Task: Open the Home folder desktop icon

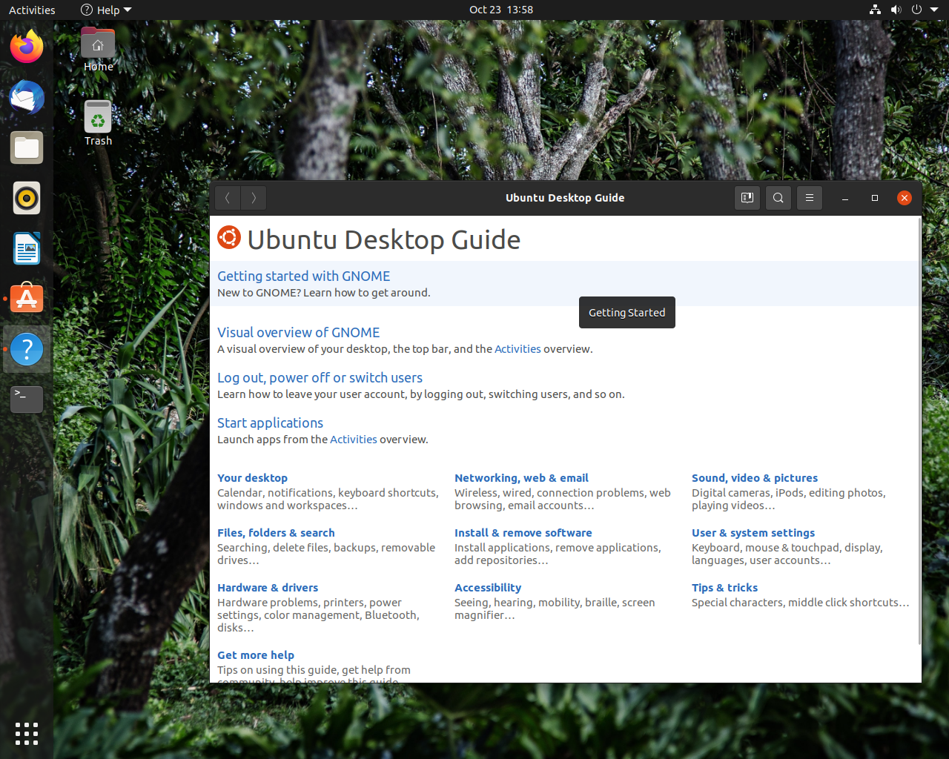Action: pyautogui.click(x=98, y=50)
